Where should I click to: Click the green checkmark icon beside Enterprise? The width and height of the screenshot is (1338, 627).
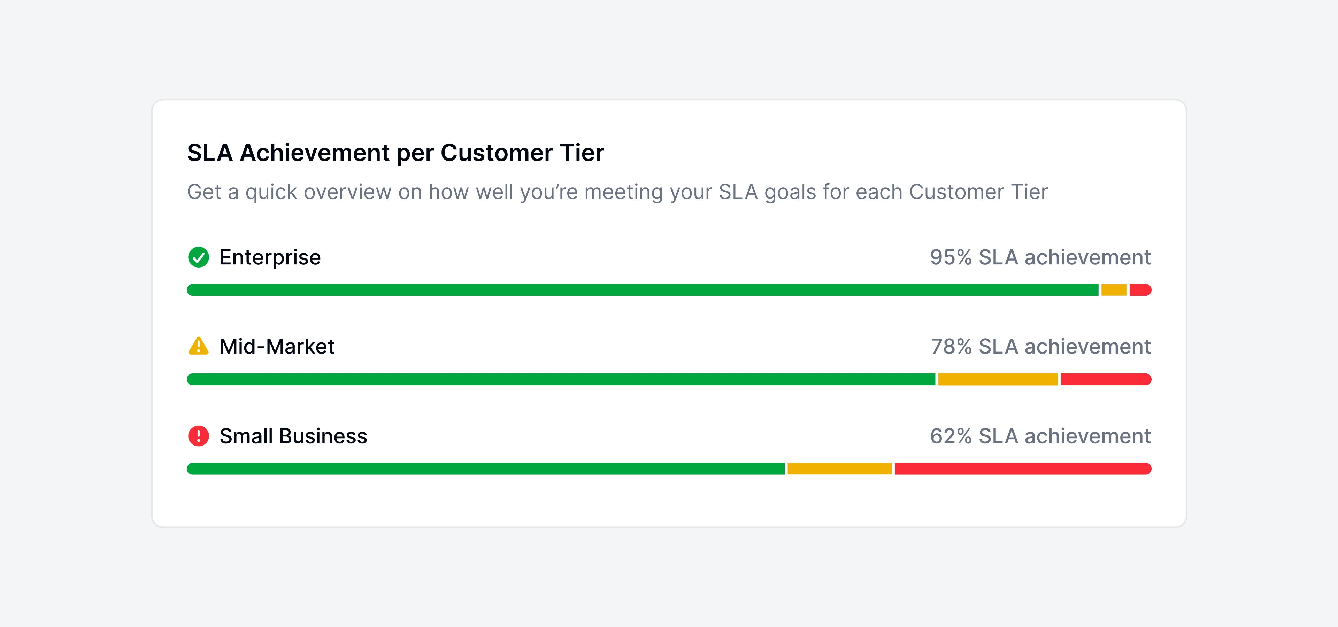[x=198, y=257]
